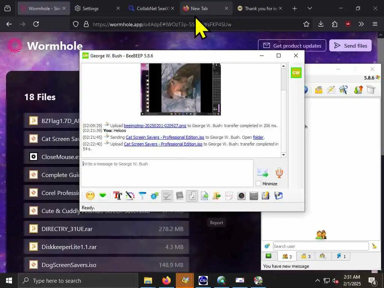Click the fox image thumbnail in chat
This screenshot has width=384, height=288.
coord(181,89)
